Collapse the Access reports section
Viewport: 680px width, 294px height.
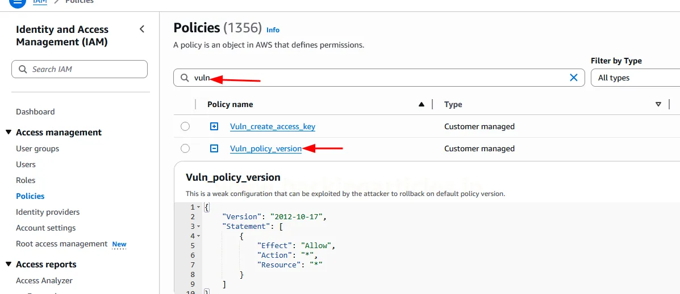(x=9, y=264)
